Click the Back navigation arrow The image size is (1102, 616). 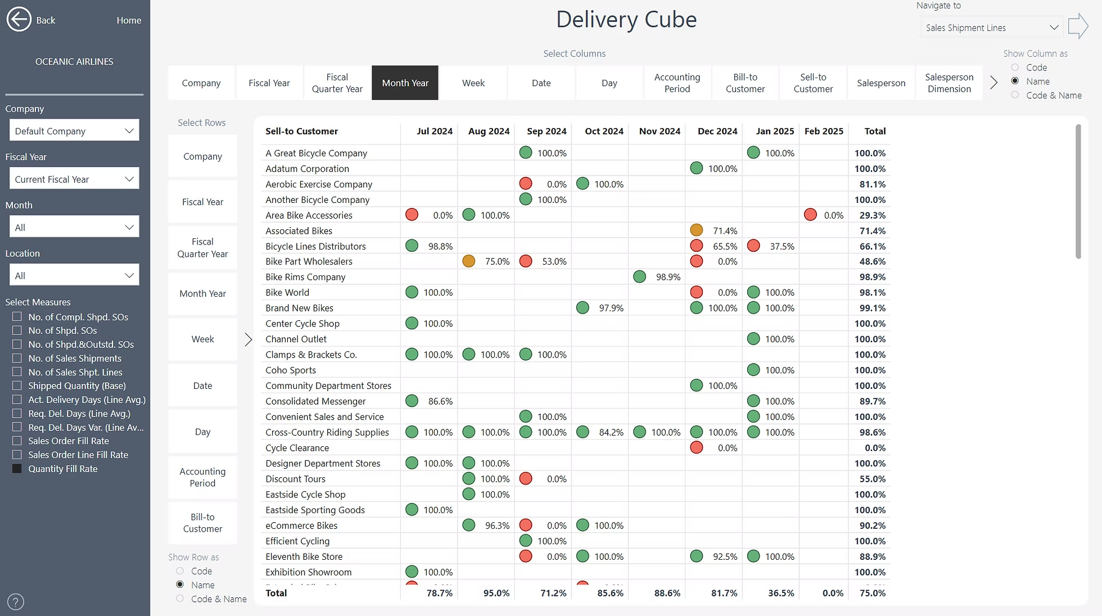click(19, 19)
